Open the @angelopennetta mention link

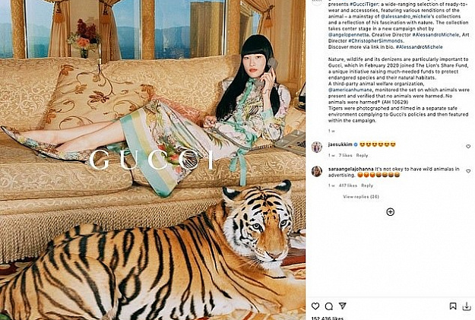click(x=349, y=35)
